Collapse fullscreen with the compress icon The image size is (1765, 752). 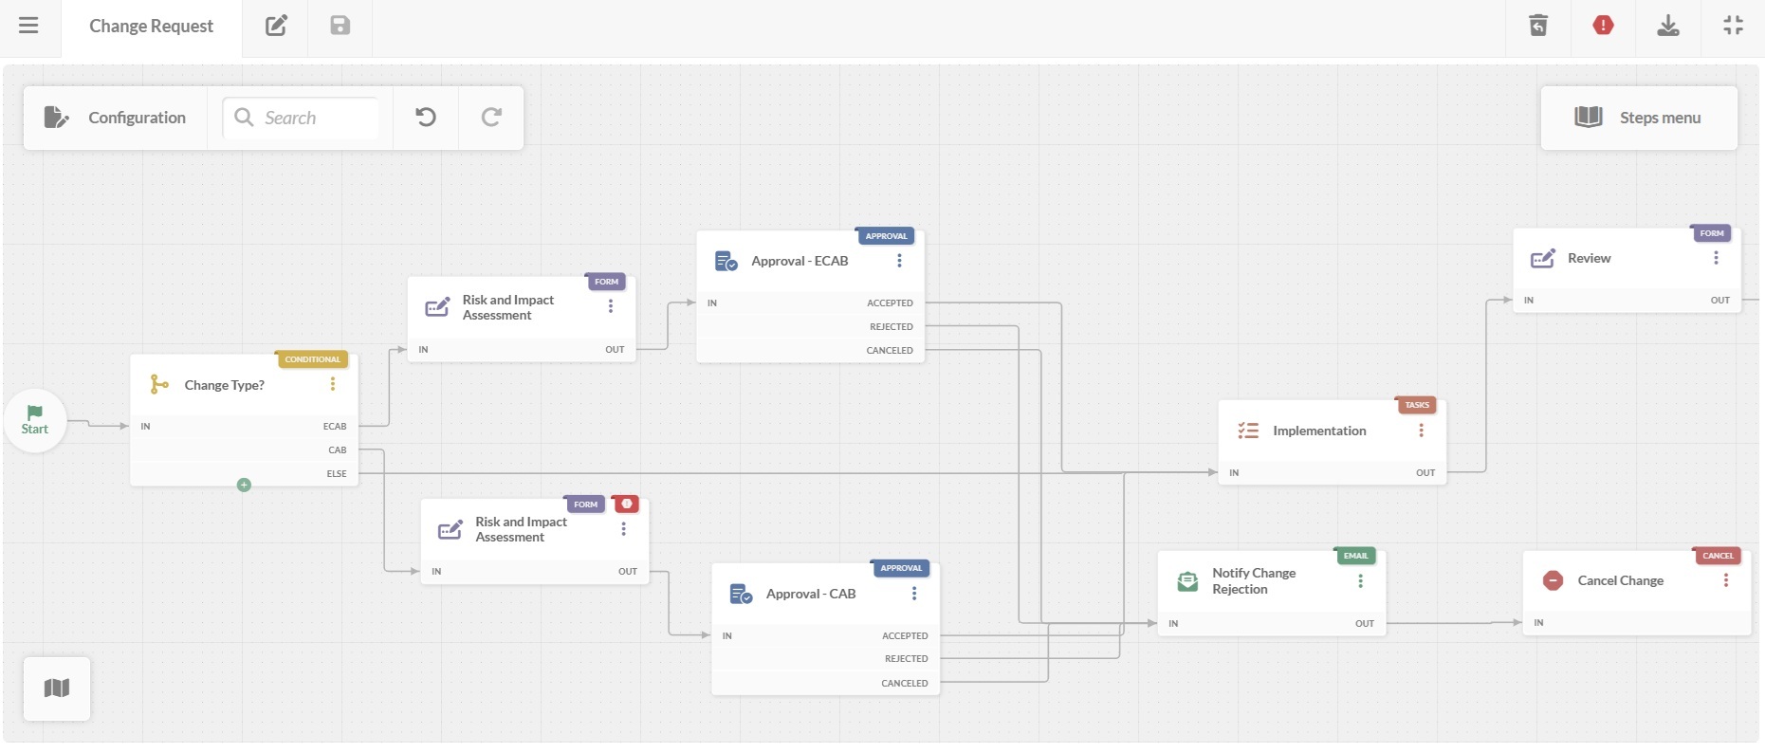[x=1734, y=26]
